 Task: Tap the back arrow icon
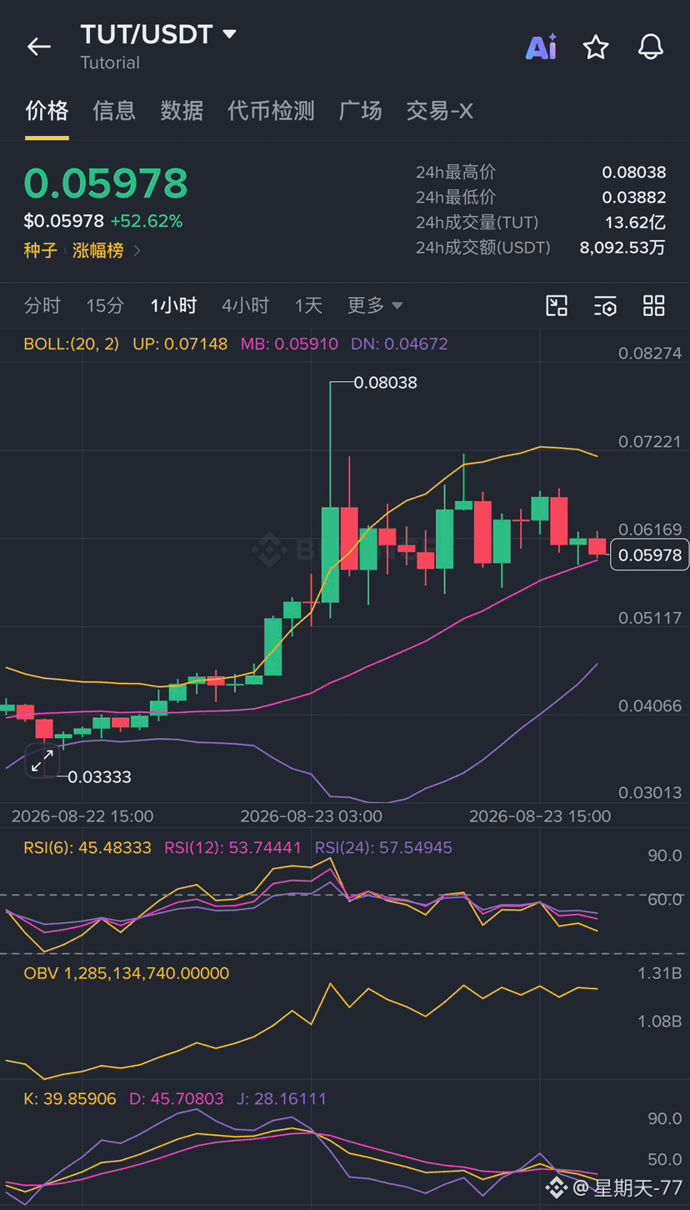pyautogui.click(x=39, y=47)
